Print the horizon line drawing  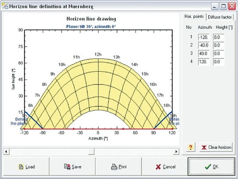(119, 167)
